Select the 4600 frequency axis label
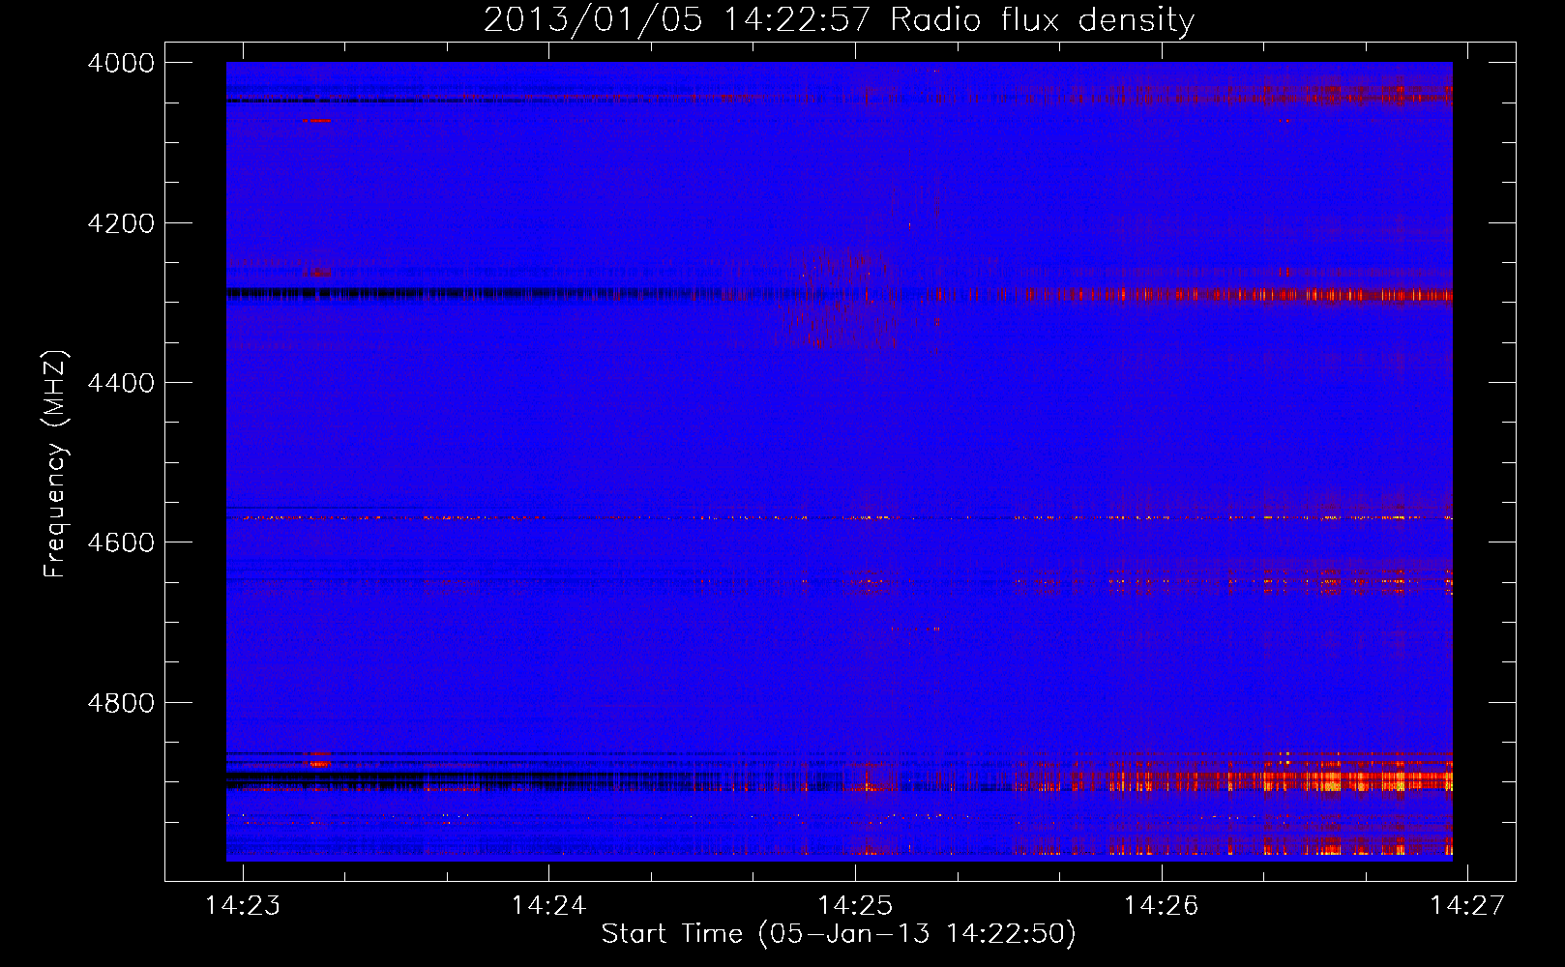 click(121, 542)
